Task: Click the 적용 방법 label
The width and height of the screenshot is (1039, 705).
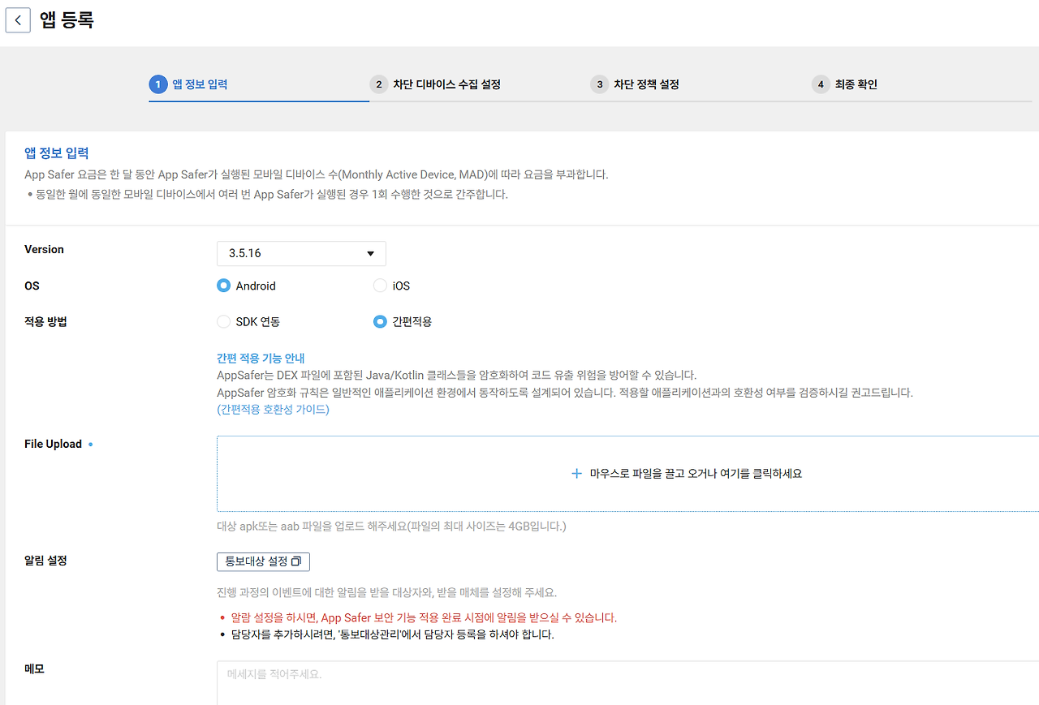Action: (x=45, y=321)
